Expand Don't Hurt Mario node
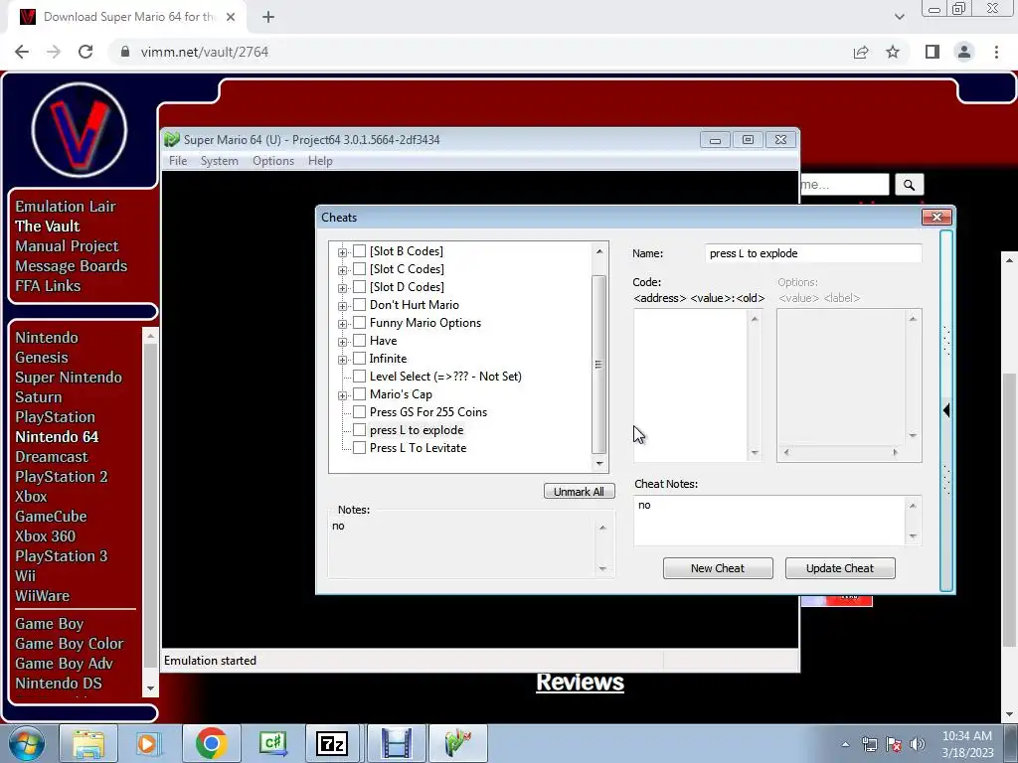 342,306
